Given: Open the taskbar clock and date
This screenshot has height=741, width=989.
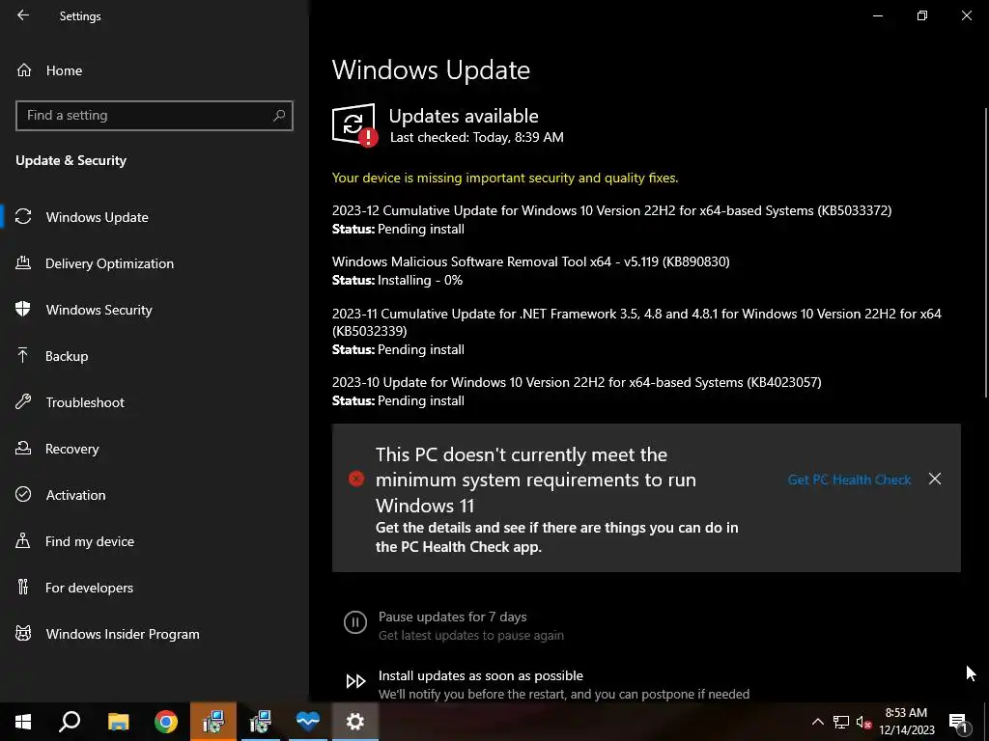Looking at the screenshot, I should coord(906,722).
